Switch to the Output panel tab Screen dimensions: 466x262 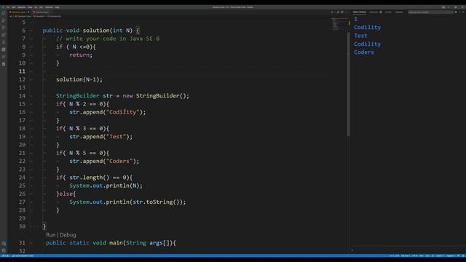pos(388,12)
